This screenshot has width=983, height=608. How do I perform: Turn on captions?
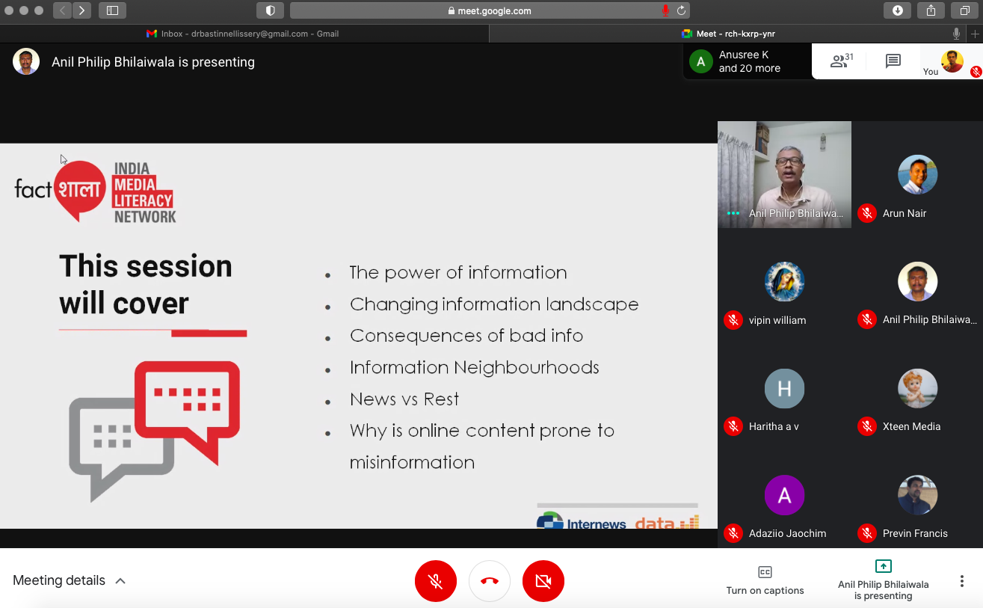click(x=765, y=581)
